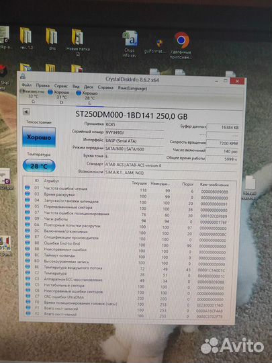This screenshot has height=363, width=272.
Task: Click status circle of attribute B7
Action: [x=28, y=237]
